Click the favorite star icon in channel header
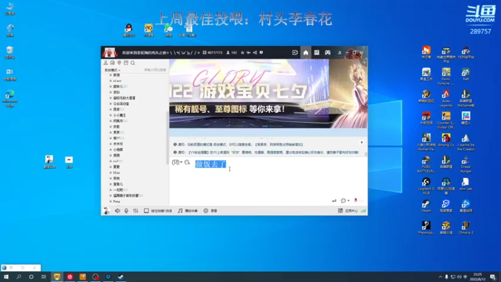501x282 pixels. pos(242,53)
